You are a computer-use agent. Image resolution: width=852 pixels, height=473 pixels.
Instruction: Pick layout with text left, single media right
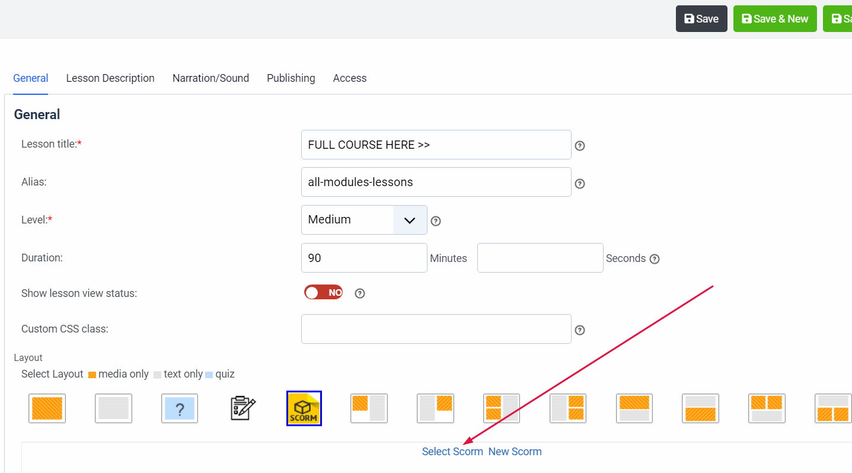(435, 408)
